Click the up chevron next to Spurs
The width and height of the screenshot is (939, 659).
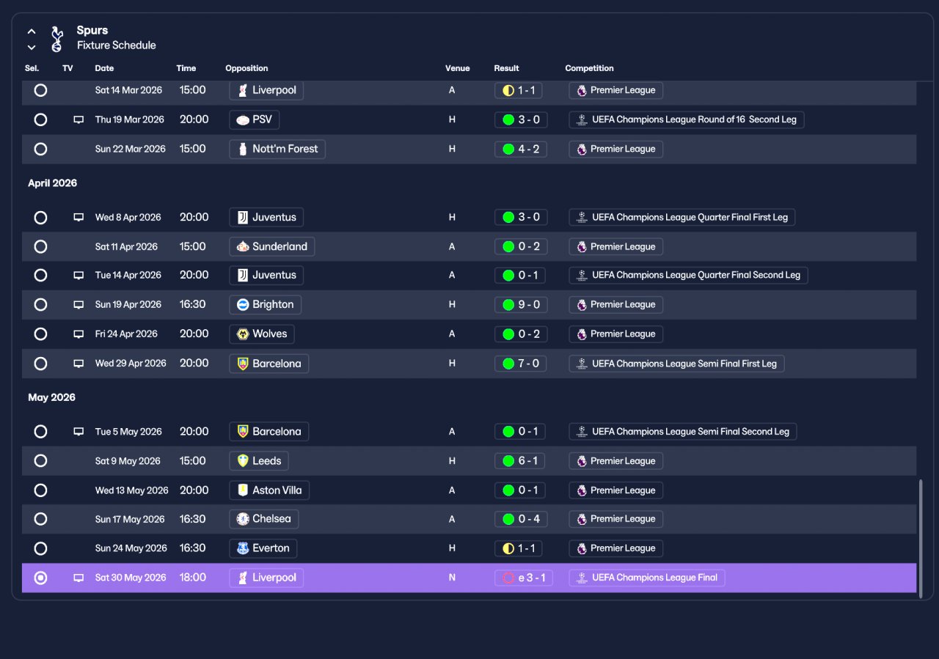click(32, 32)
